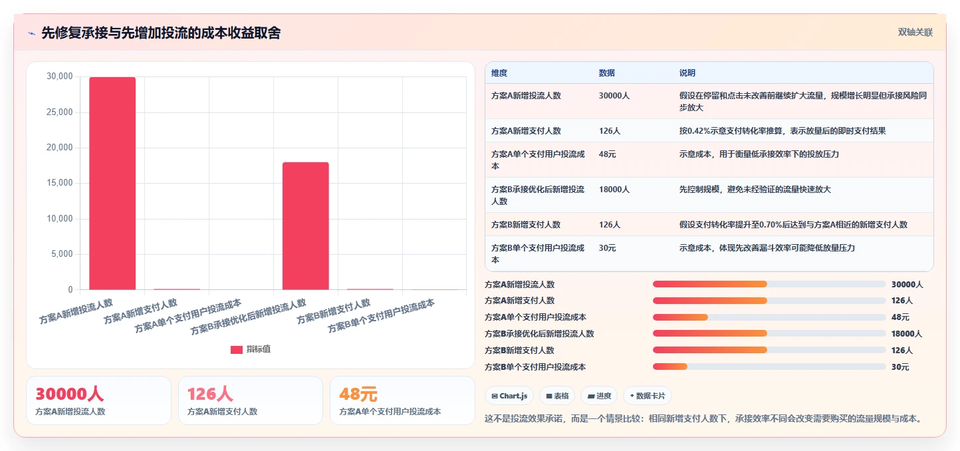Click the progress bar for 方案A新增投流人数
The height and width of the screenshot is (451, 960).
(769, 284)
